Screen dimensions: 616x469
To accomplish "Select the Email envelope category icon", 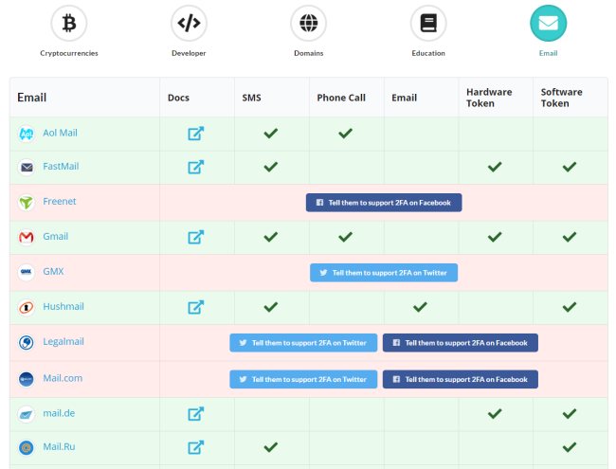I will point(548,23).
